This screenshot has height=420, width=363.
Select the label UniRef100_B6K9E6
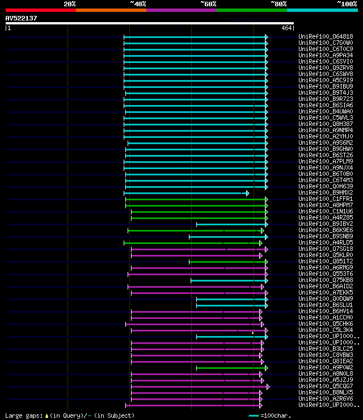[326, 230]
